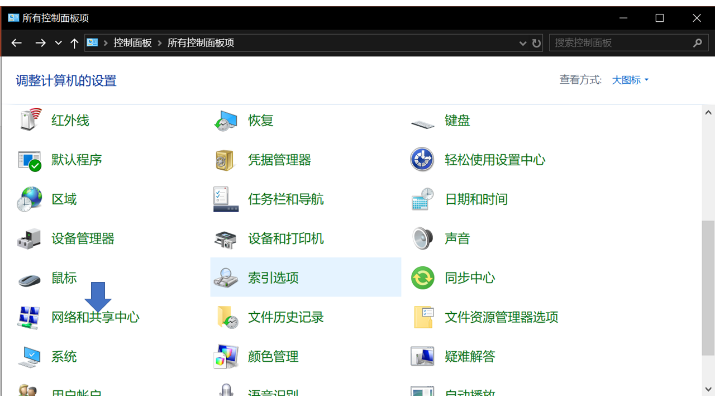The height and width of the screenshot is (402, 715).
Task: Open the 设备管理器 text link
Action: (x=83, y=238)
